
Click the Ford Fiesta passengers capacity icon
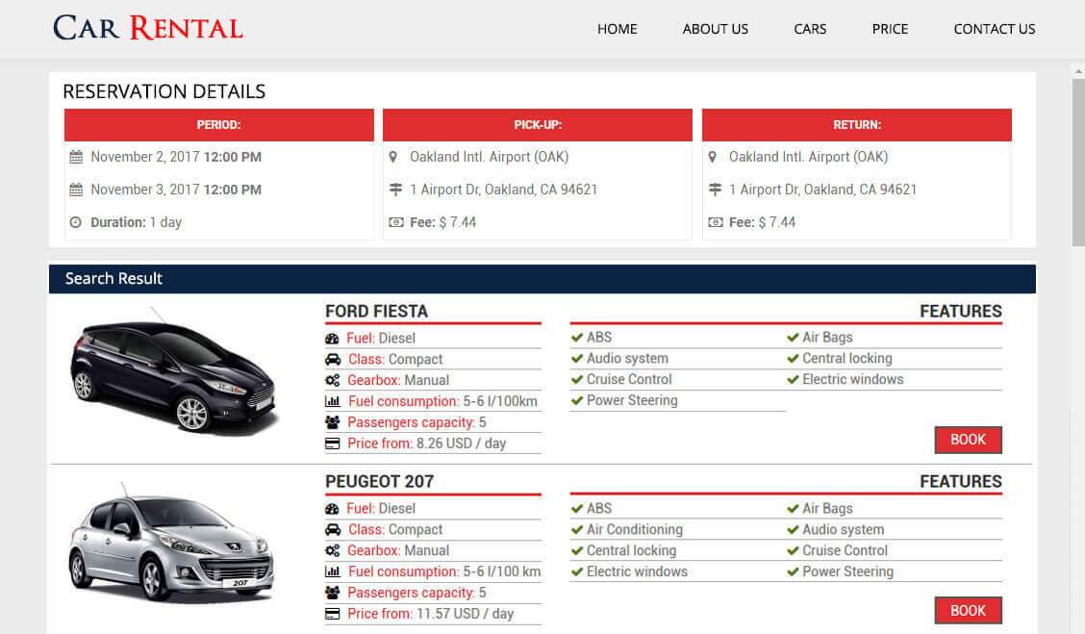333,422
